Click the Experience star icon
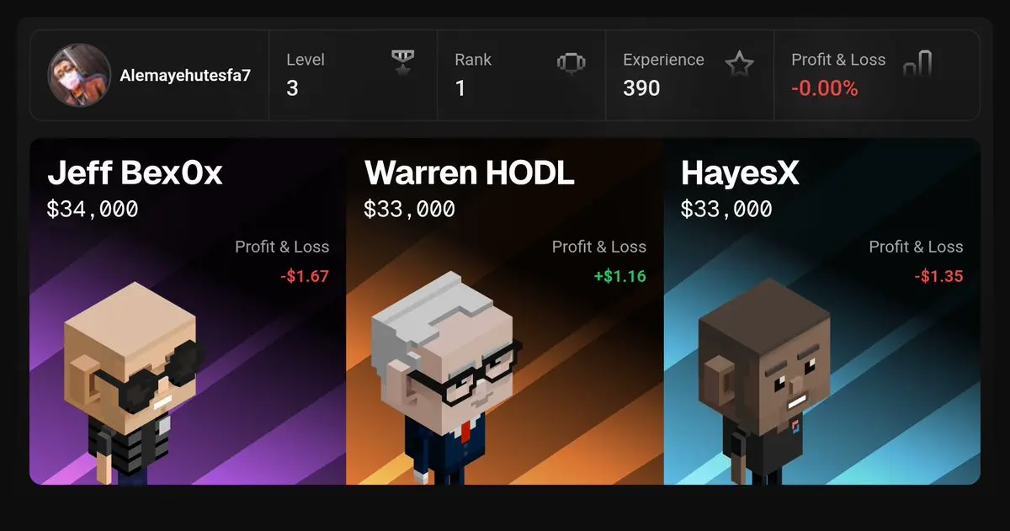This screenshot has height=531, width=1010. (740, 63)
